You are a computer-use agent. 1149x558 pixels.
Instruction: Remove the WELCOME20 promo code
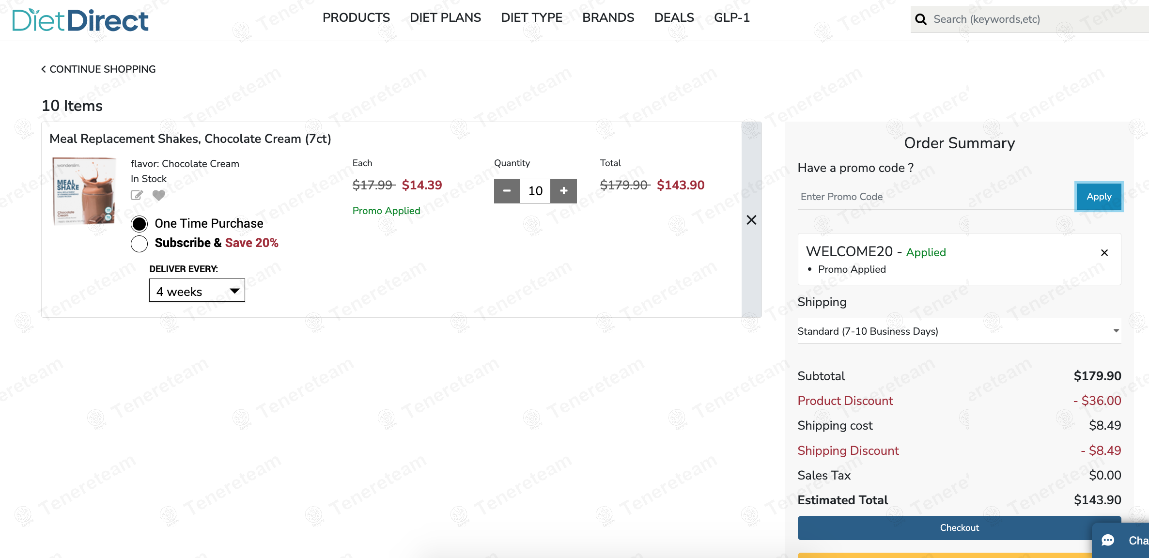click(x=1104, y=252)
